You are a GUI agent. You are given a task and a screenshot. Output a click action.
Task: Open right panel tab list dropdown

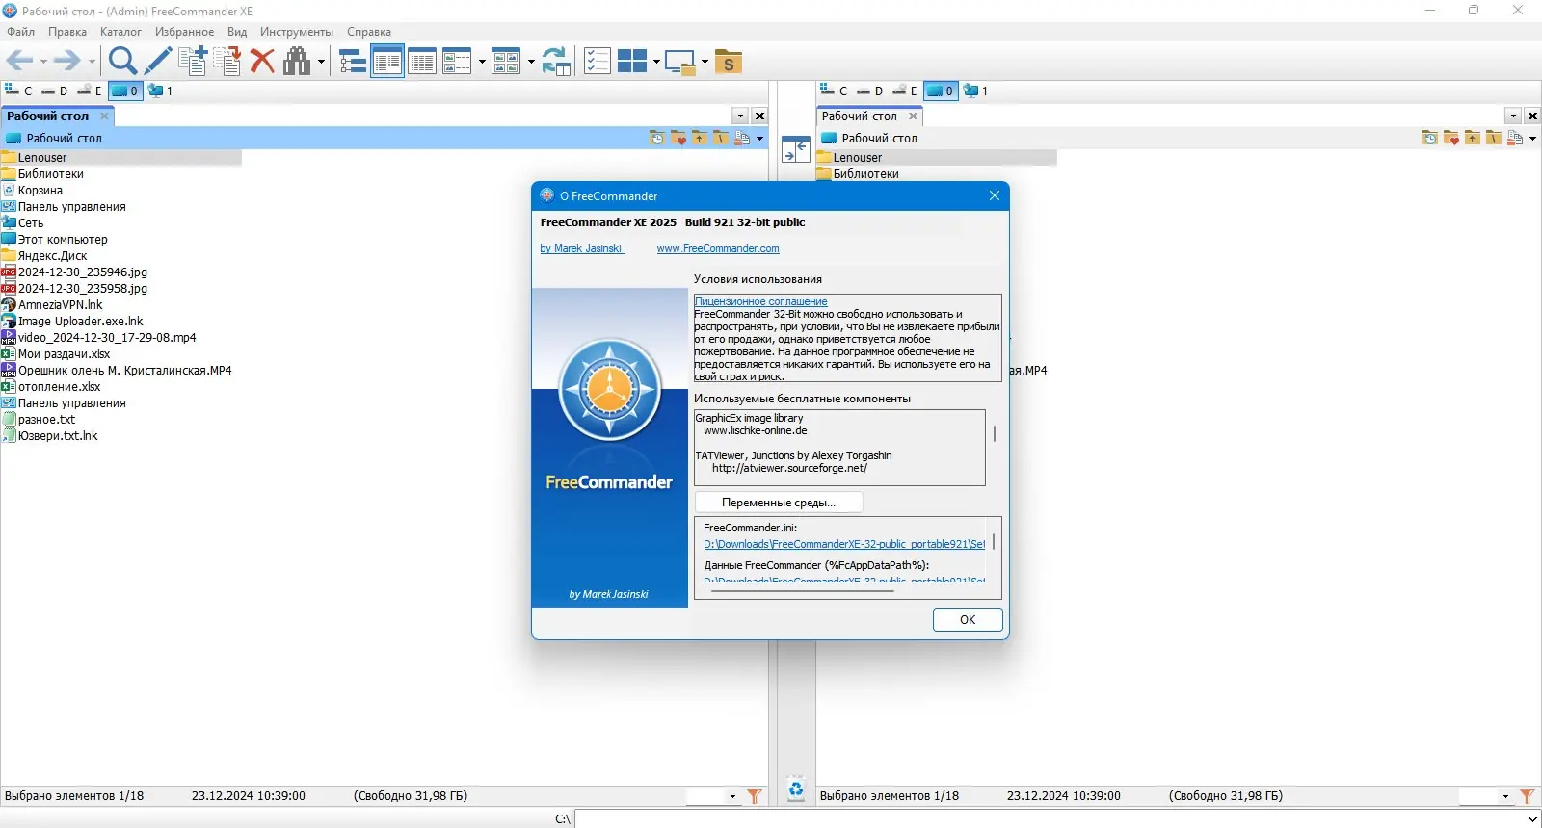(1513, 116)
